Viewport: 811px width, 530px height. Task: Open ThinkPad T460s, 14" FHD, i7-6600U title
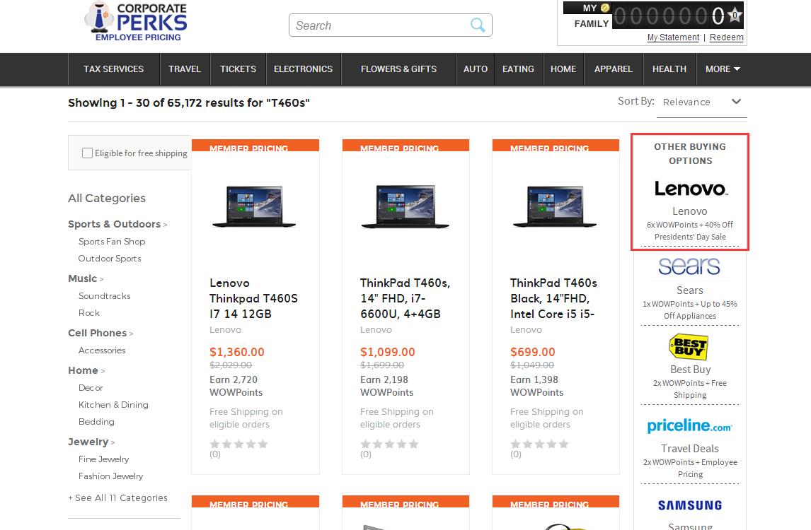(405, 299)
